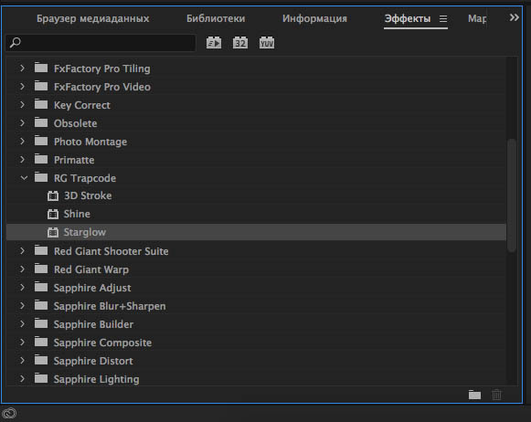Click the Primatte folder icon

41,159
